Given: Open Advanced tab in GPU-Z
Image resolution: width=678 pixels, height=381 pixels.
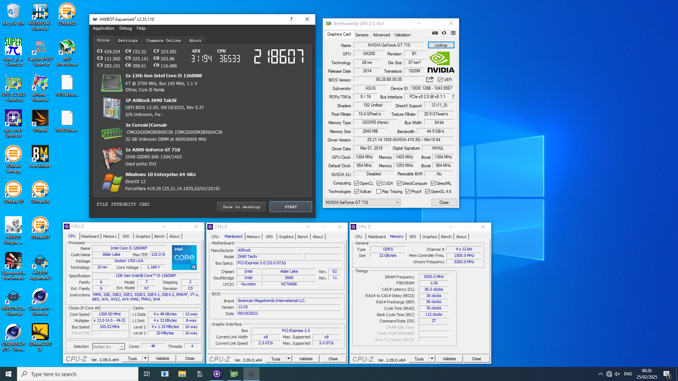Looking at the screenshot, I should point(381,35).
